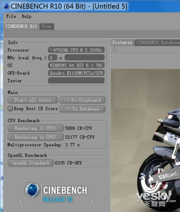Select the Pictures tab

122,42
